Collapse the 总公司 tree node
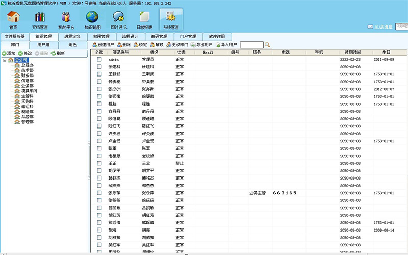This screenshot has height=255, width=408. (x=5, y=60)
